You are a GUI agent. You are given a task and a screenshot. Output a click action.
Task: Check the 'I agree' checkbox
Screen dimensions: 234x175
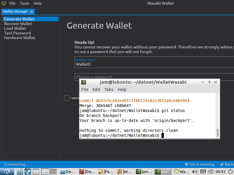point(66,98)
